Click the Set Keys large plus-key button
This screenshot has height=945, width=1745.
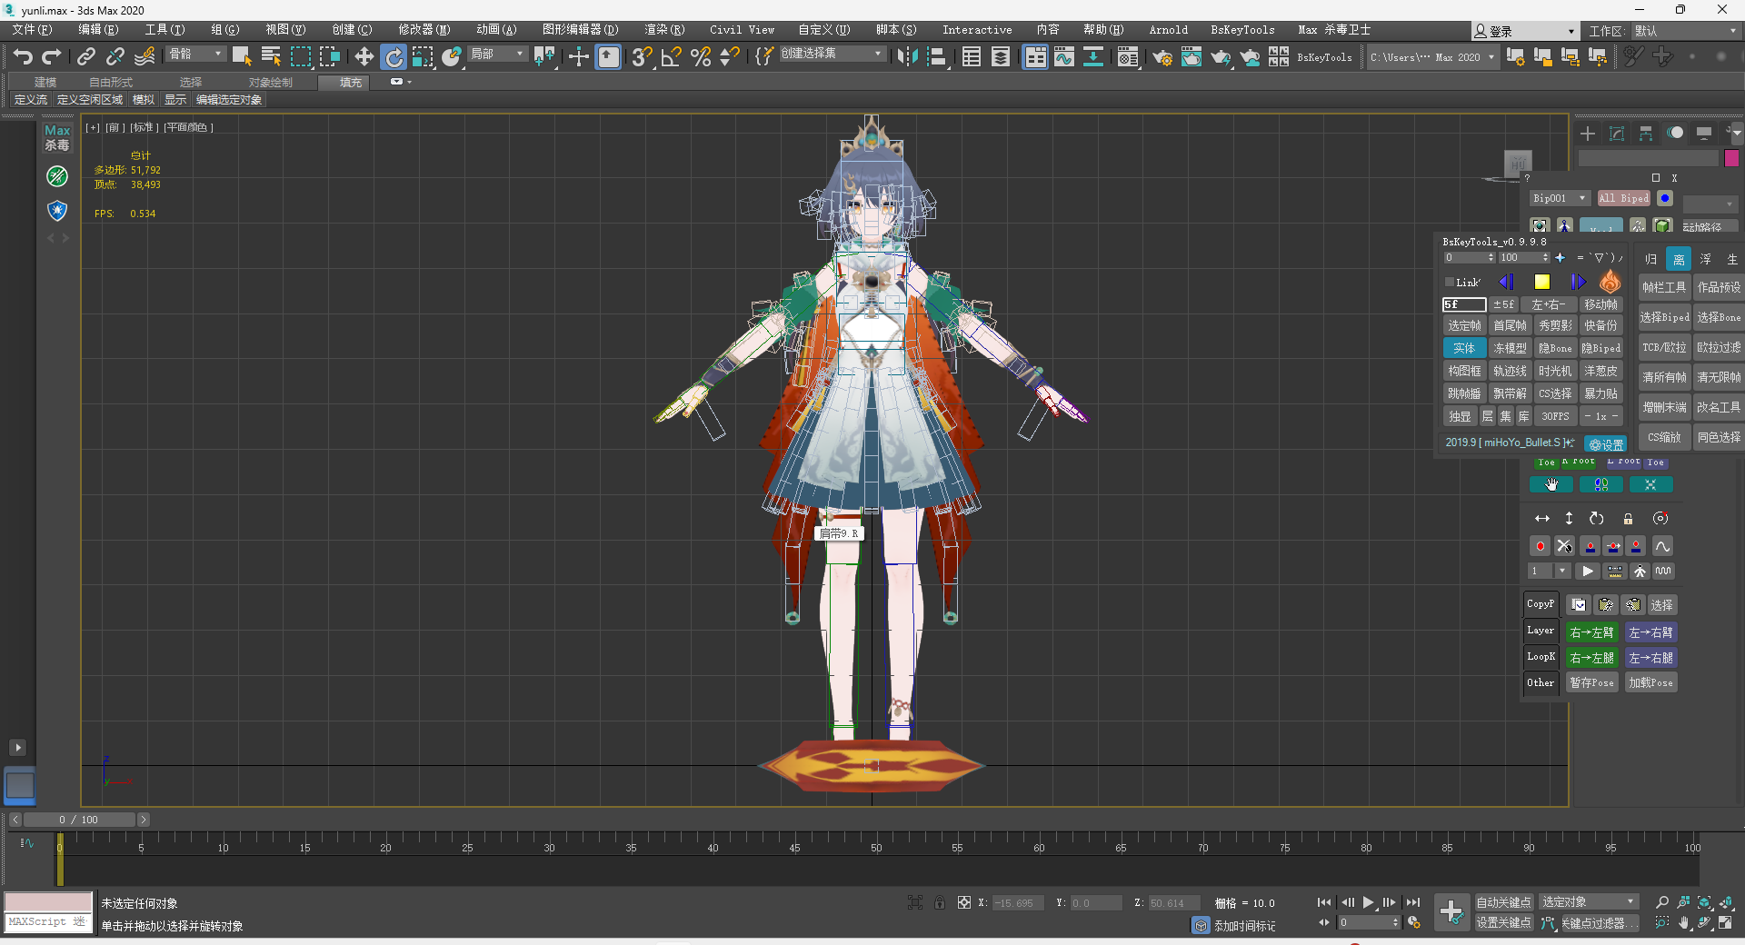(x=1451, y=911)
